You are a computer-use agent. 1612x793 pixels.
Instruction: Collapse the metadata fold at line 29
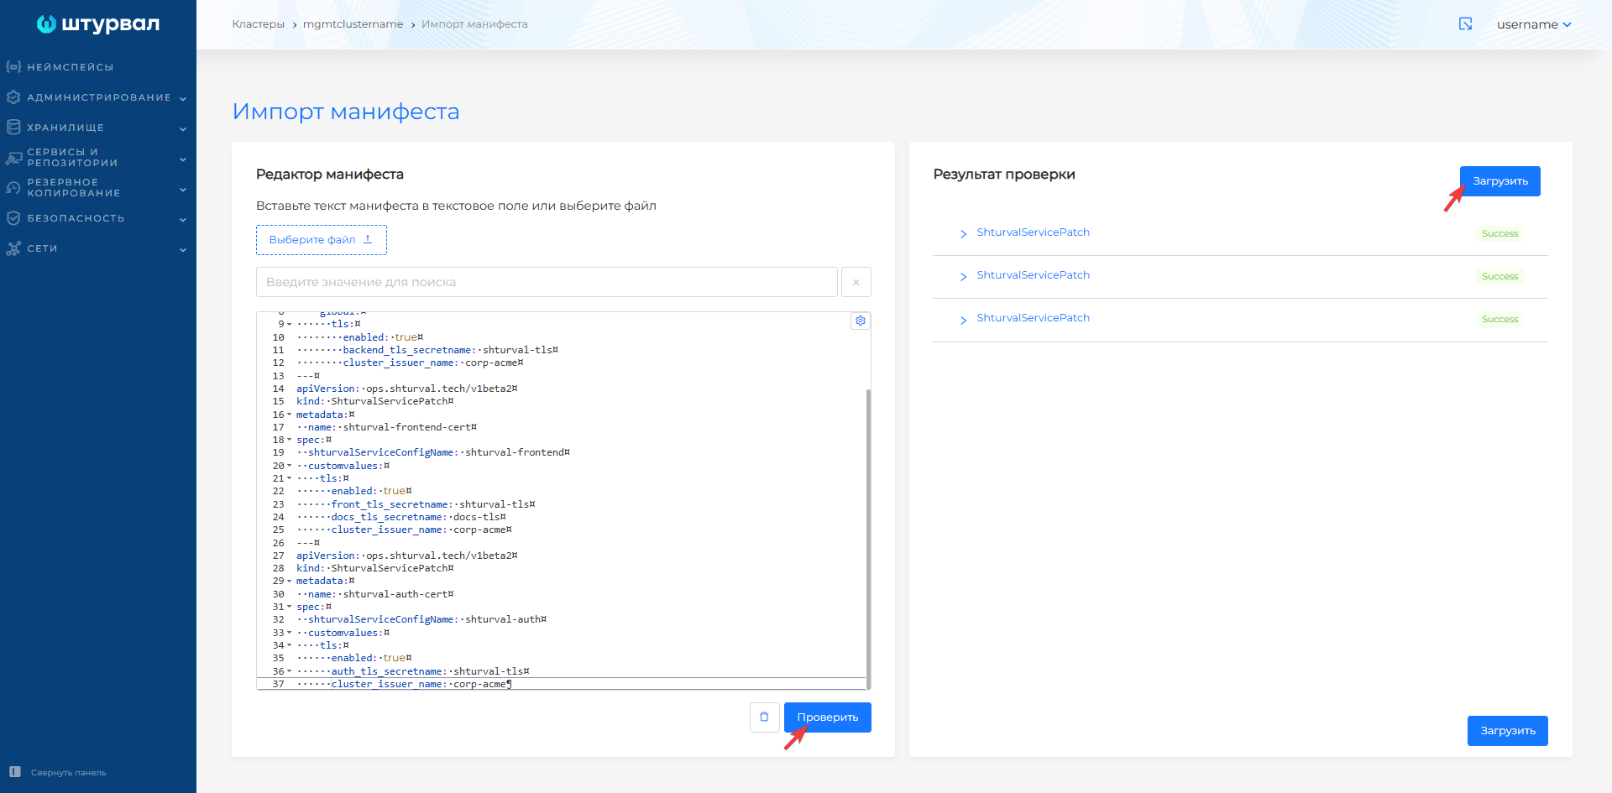tap(290, 581)
